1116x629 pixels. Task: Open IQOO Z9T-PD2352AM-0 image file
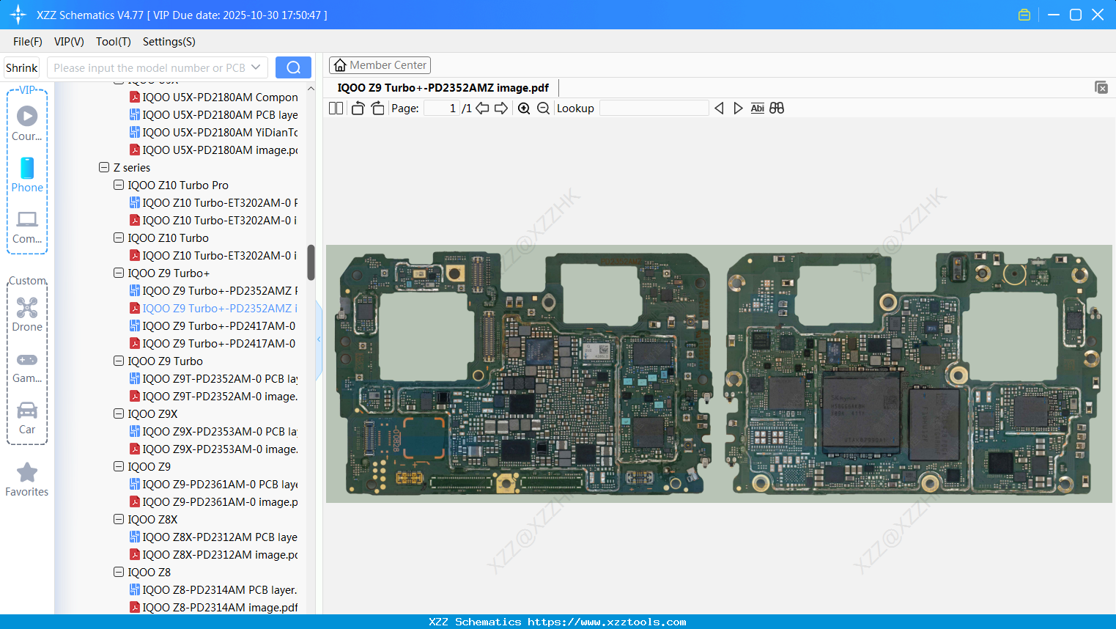(214, 396)
